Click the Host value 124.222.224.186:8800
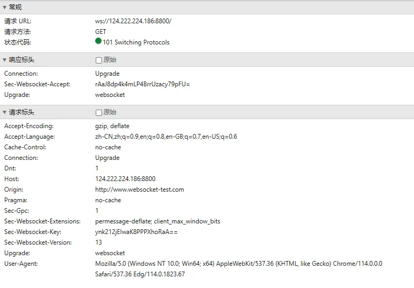Screen dimensions: 414x288 tap(125, 179)
